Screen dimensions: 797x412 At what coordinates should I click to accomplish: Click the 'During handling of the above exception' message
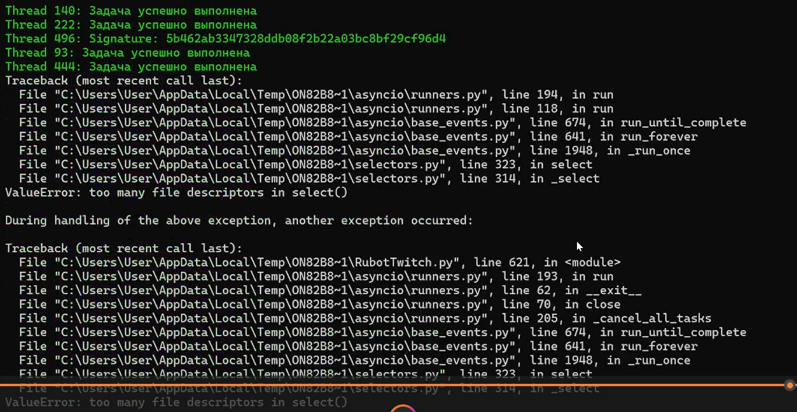click(x=239, y=220)
